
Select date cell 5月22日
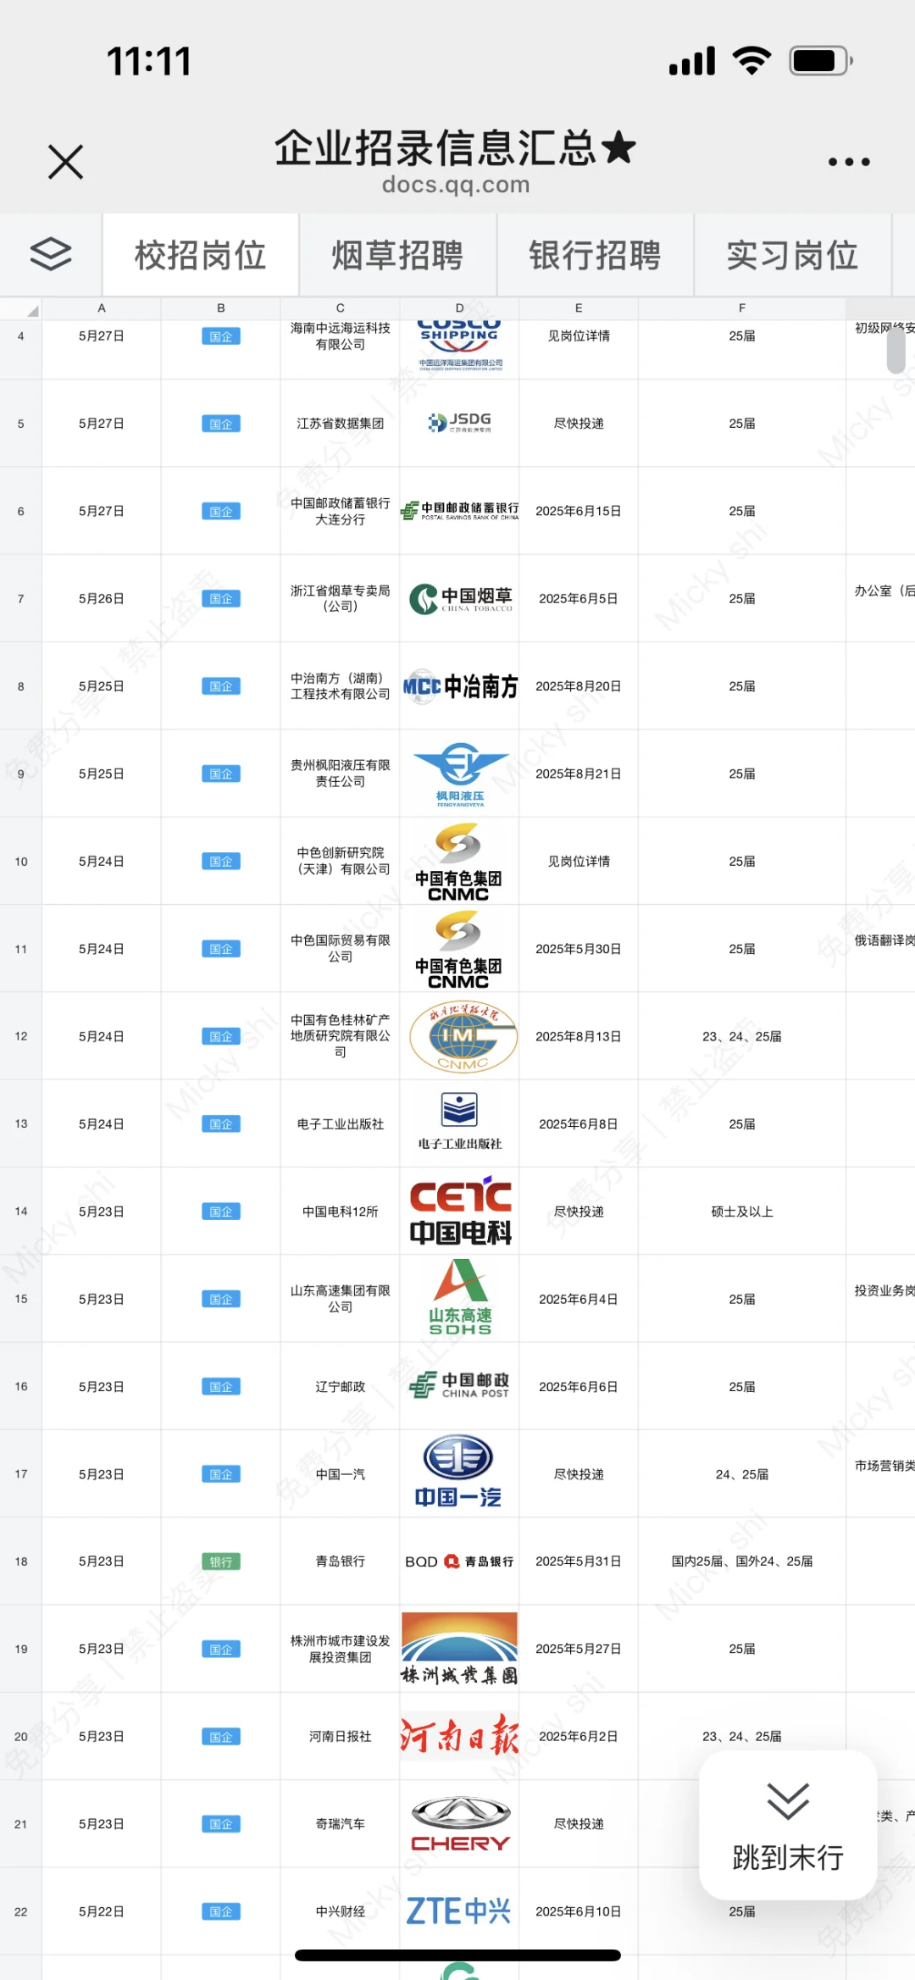[102, 1911]
